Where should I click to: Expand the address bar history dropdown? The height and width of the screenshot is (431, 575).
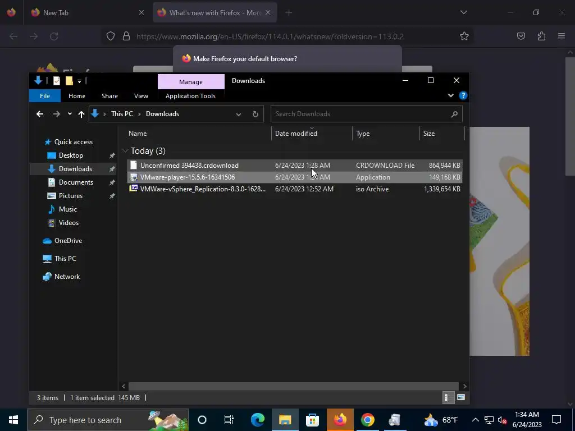238,114
